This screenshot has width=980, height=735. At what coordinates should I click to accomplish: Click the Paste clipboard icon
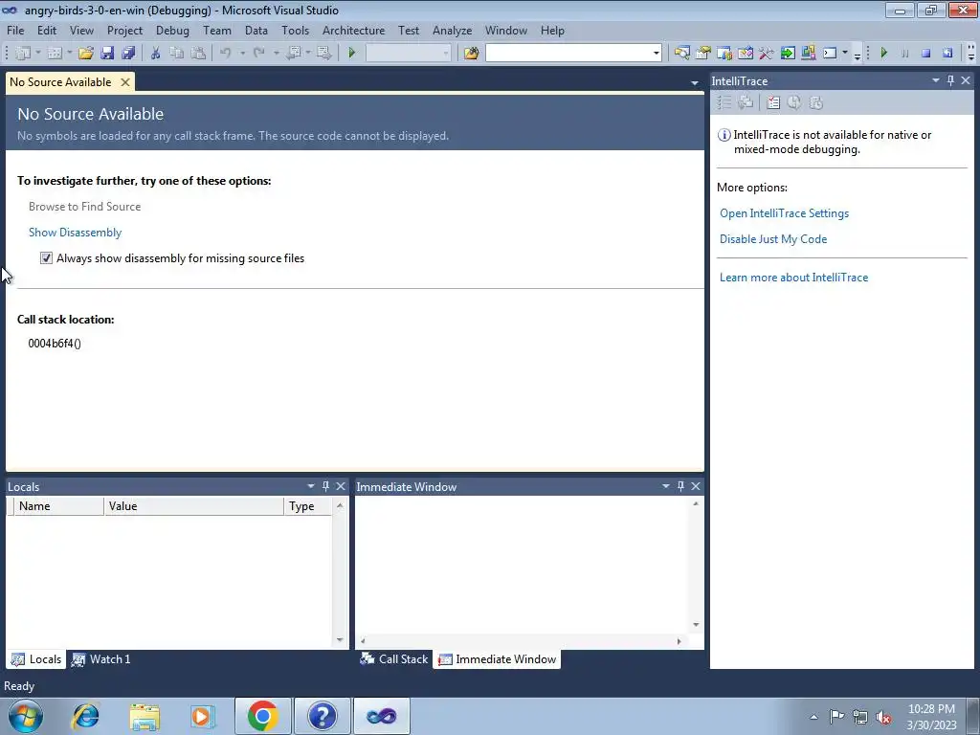coord(198,54)
